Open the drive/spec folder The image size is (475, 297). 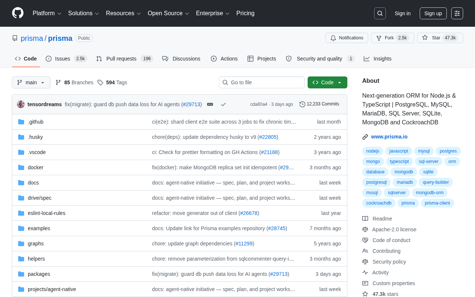(x=40, y=198)
